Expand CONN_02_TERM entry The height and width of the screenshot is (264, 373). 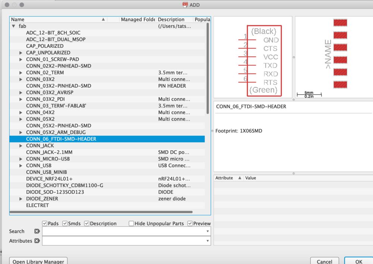pyautogui.click(x=21, y=73)
